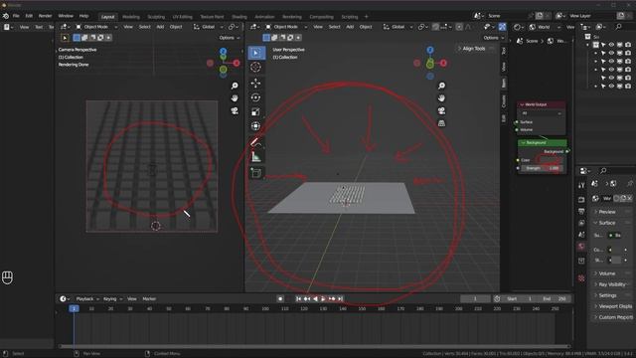Open the Options dropdown in left viewport

[x=230, y=38]
